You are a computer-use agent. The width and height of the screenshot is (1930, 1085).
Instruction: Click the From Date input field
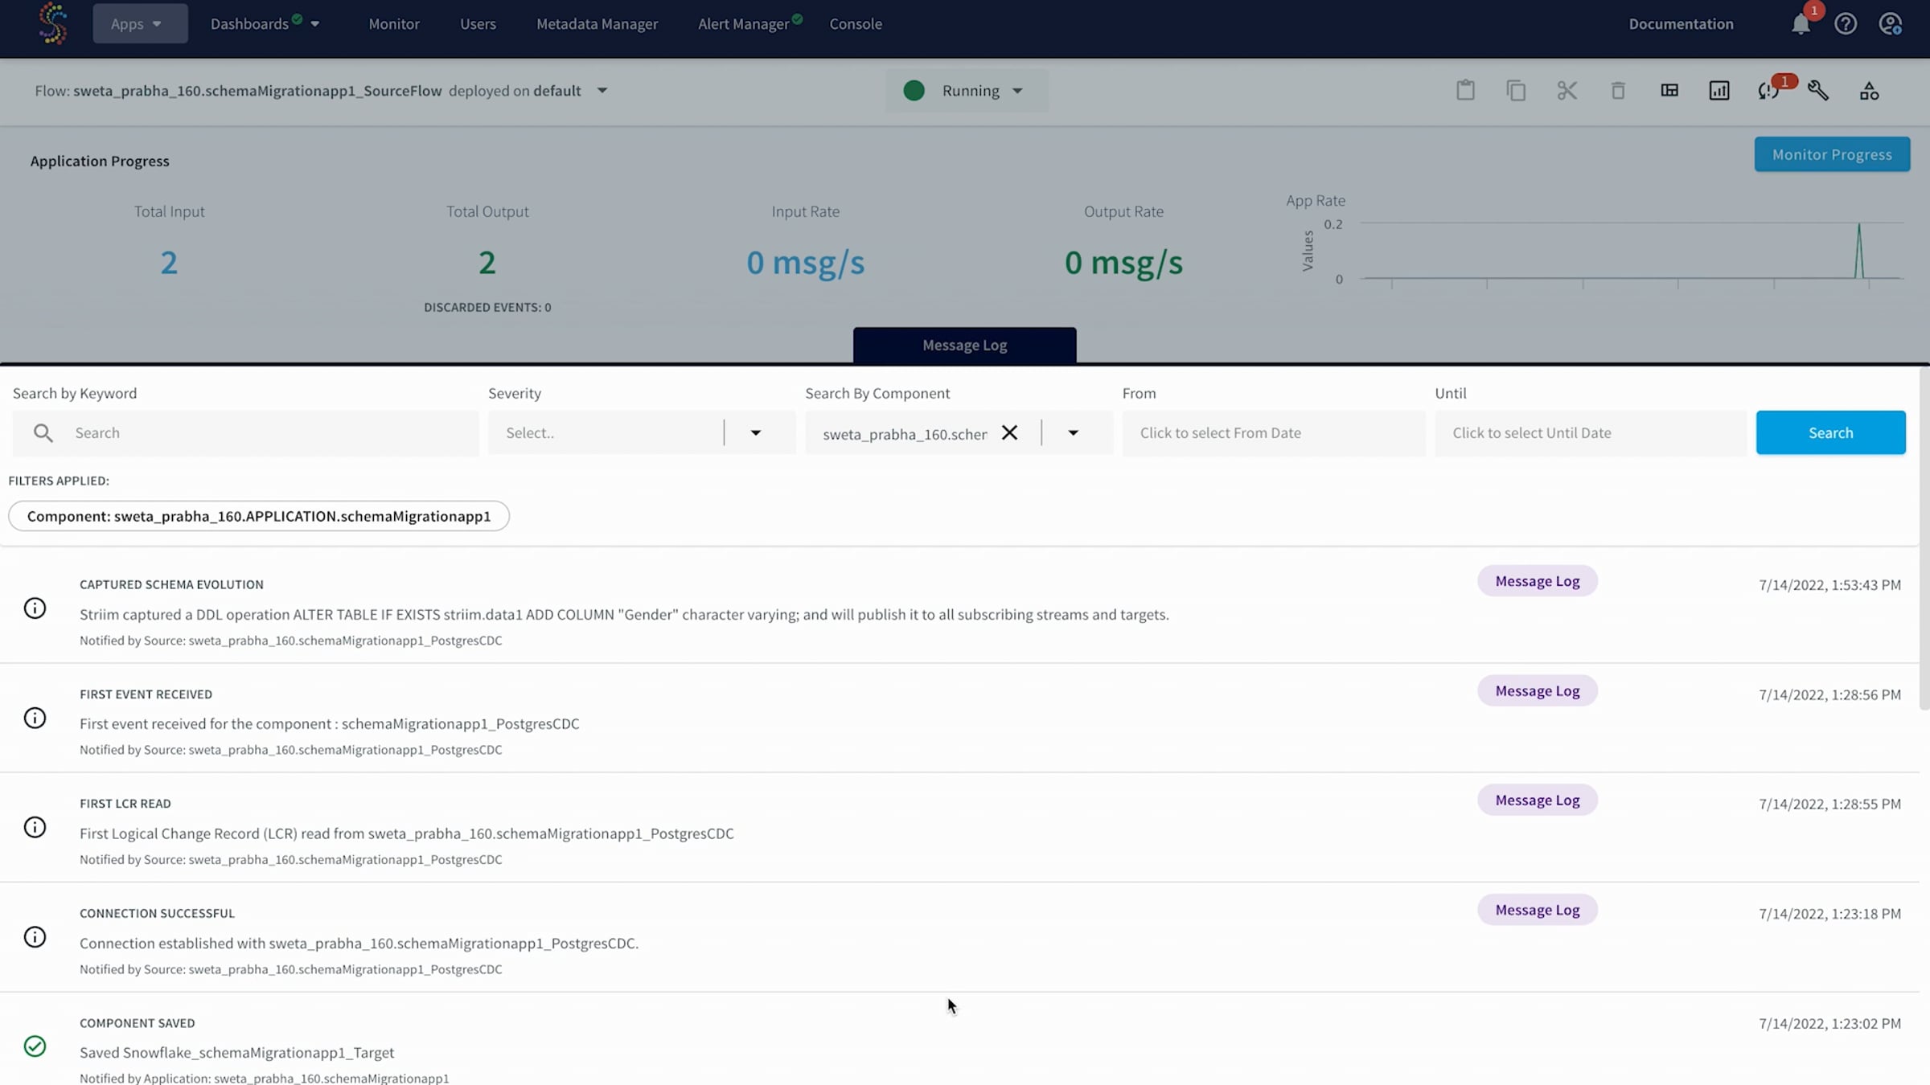click(1273, 432)
